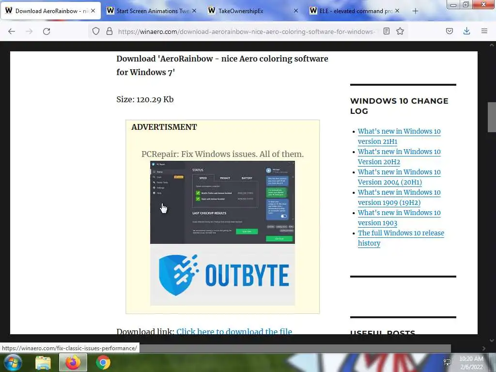Open What's new in Windows 10 Version 20H2
Viewport: 496px width, 372px height.
coord(399,156)
